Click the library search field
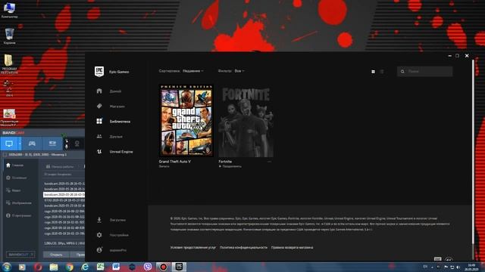Screen dimensions: 485x272 point(424,71)
